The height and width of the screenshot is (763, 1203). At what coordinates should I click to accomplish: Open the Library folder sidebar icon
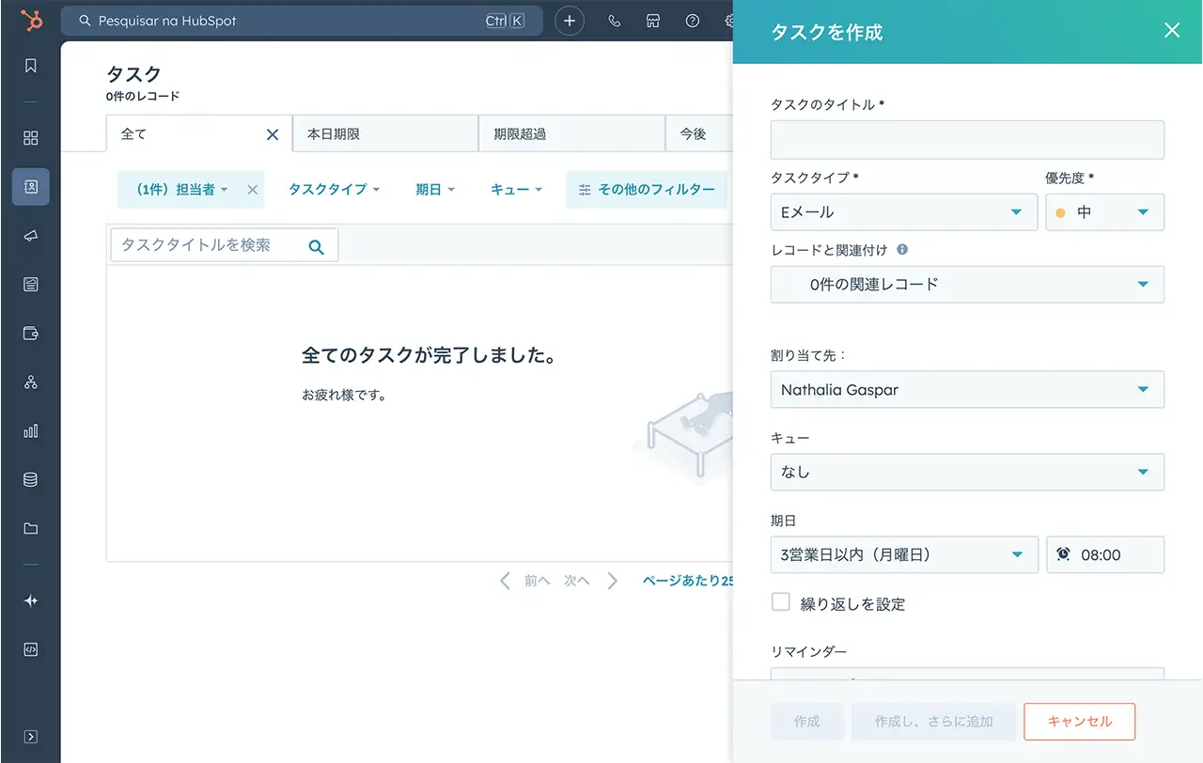tap(31, 529)
